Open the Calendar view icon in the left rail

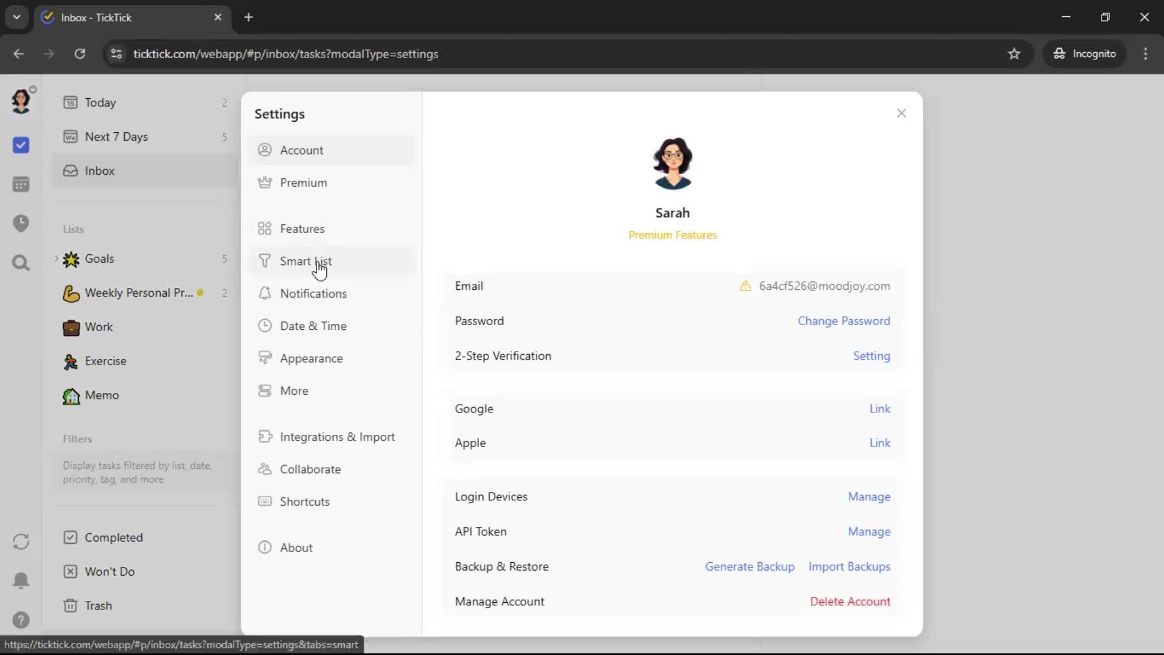coord(21,184)
